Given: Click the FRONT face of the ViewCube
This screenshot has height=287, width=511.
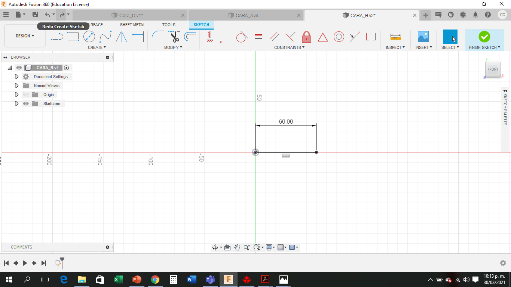Looking at the screenshot, I should pos(493,70).
